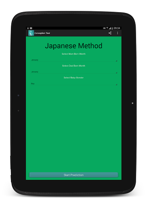Click the arrow of Mom month spinner
149x207 pixels.
[116, 61]
